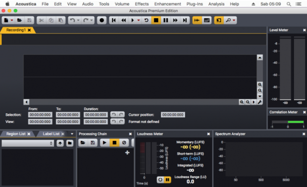Viewport: 307px width, 187px height.
Task: Open the Region List combo box
Action: 28,143
